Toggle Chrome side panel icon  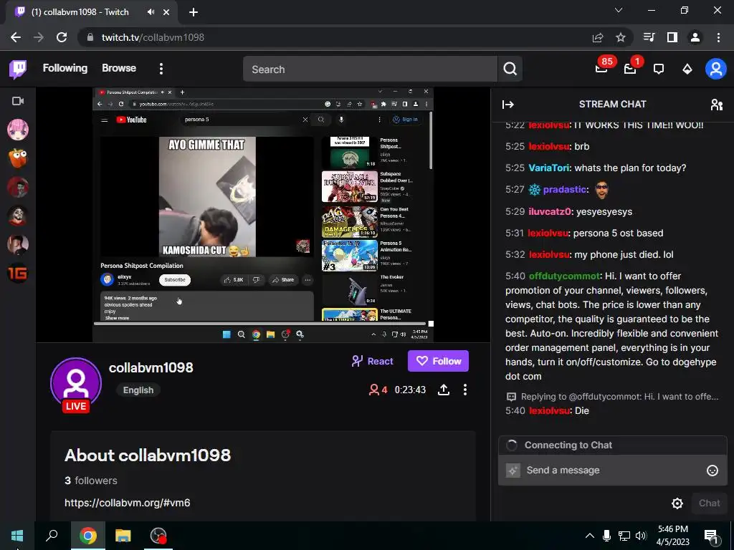pyautogui.click(x=672, y=37)
